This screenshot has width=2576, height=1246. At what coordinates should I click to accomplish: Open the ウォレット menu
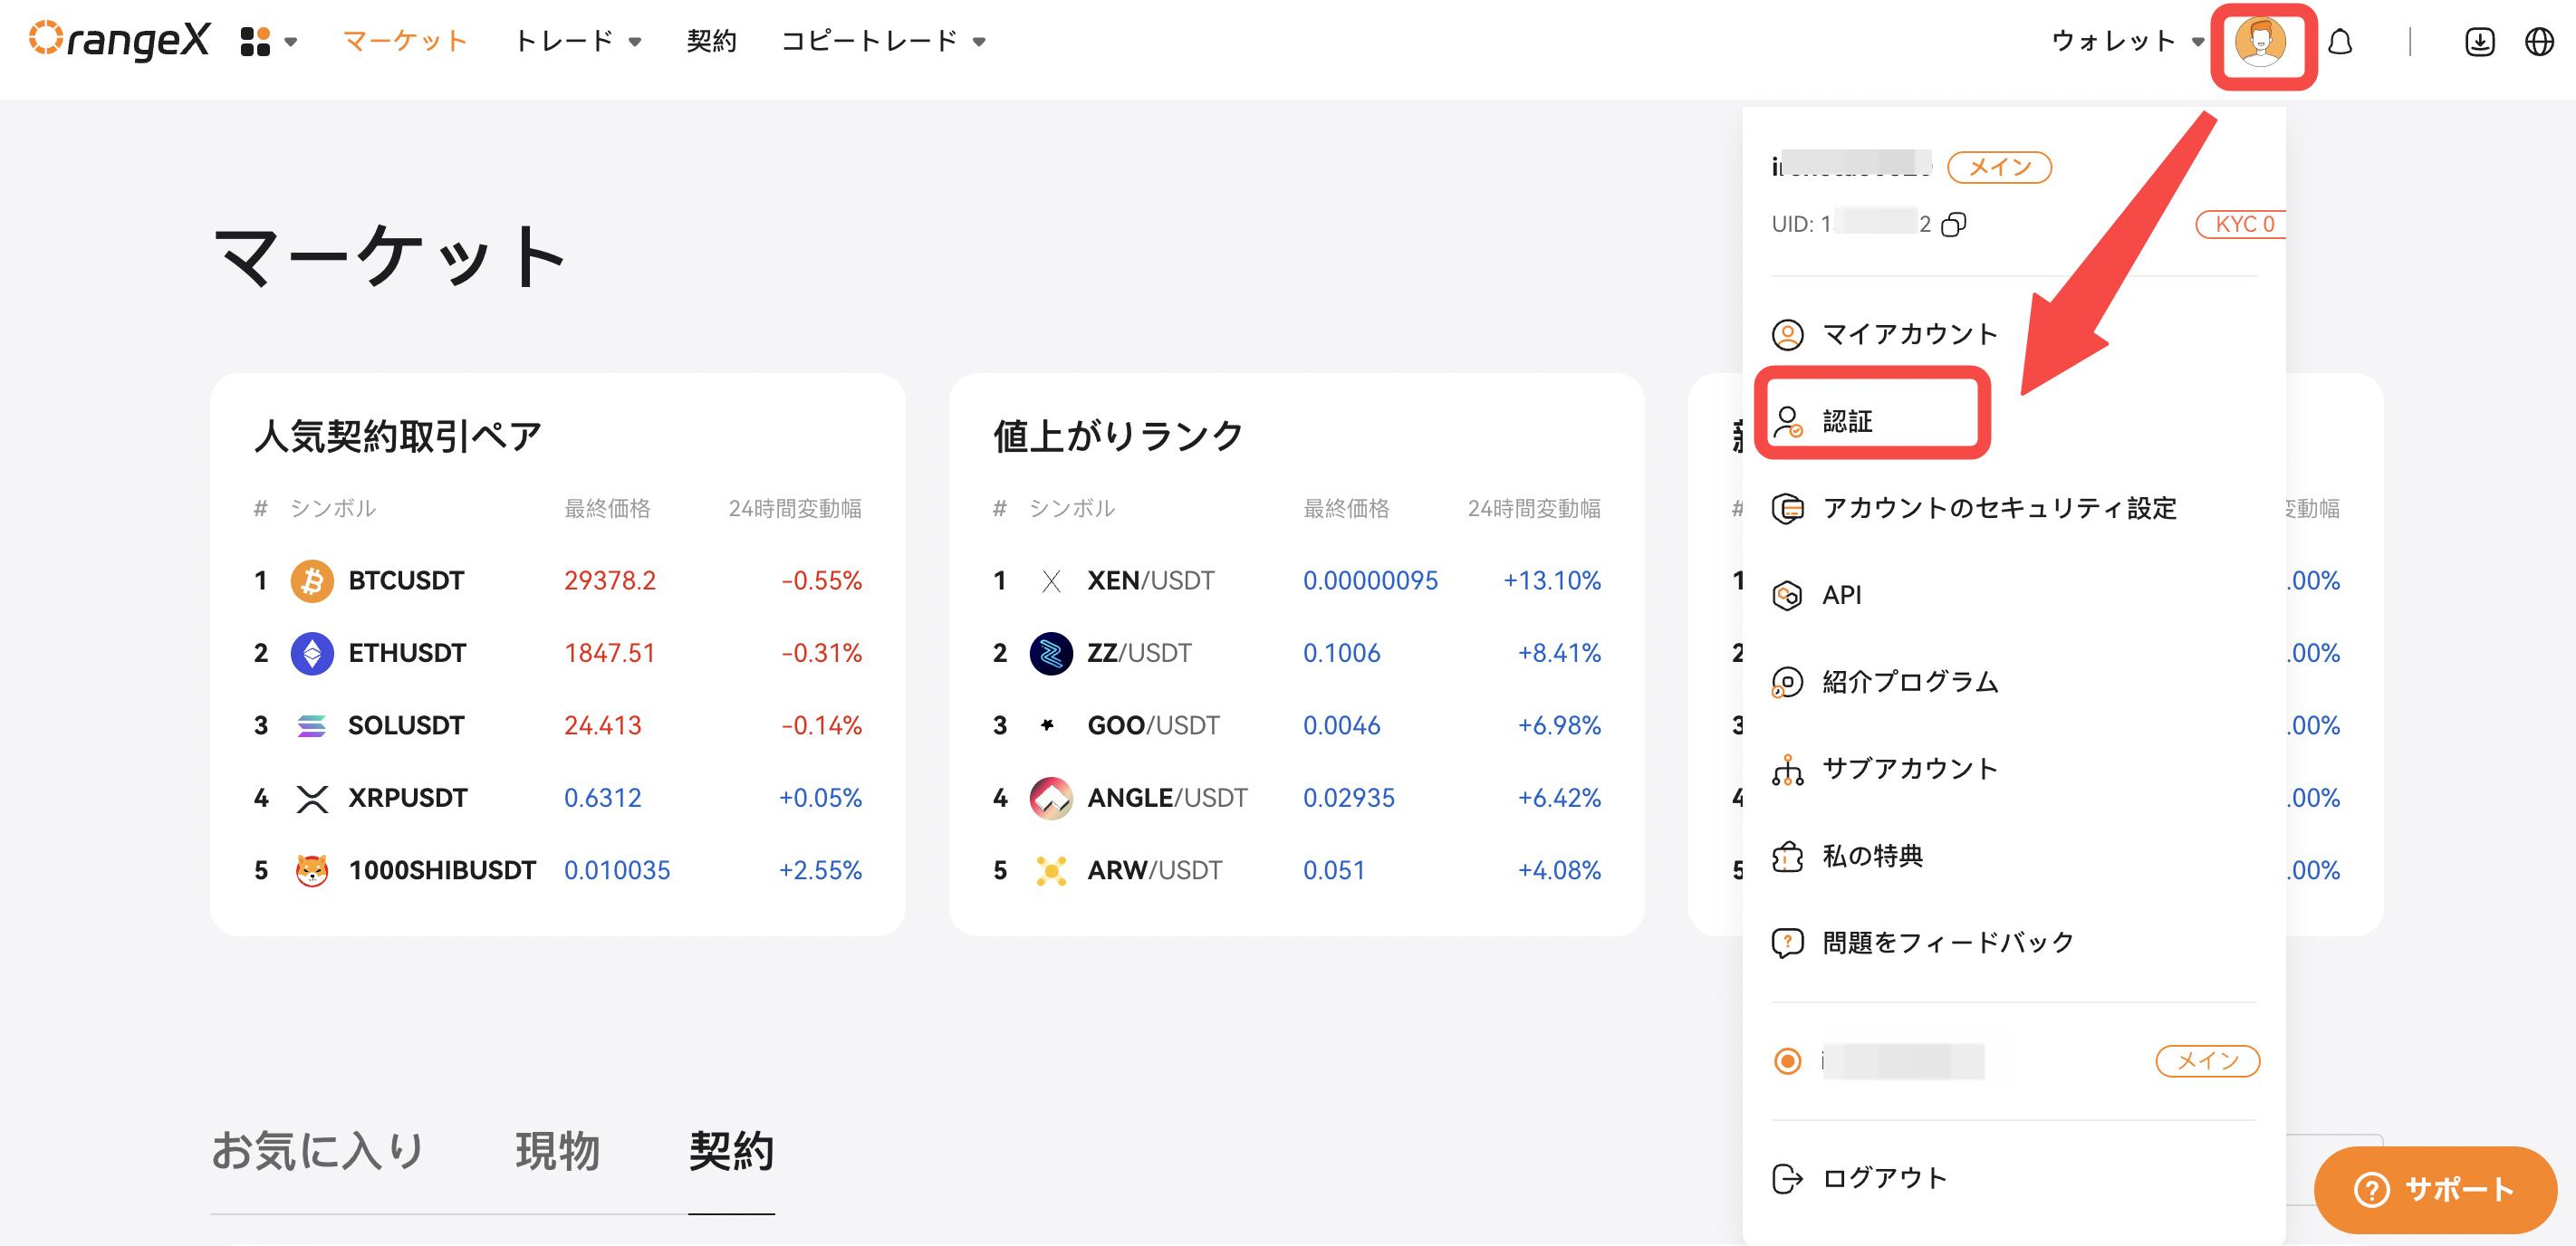pos(2113,41)
